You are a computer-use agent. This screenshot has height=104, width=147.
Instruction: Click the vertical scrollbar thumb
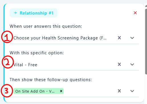pos(146,41)
